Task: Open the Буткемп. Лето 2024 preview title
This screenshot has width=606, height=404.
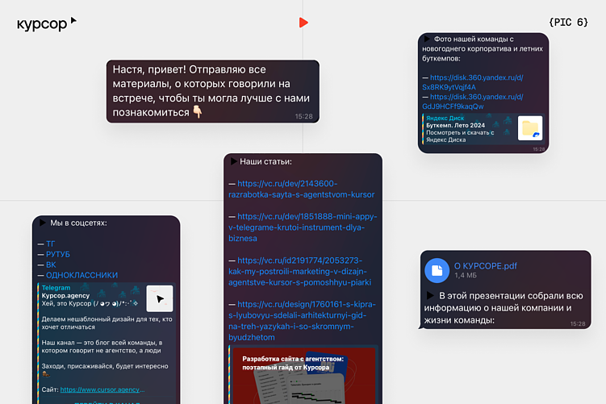Action: (x=455, y=125)
